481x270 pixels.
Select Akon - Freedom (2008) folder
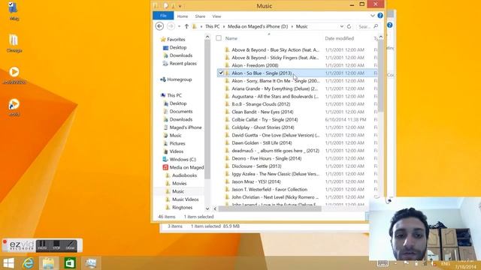pyautogui.click(x=255, y=65)
